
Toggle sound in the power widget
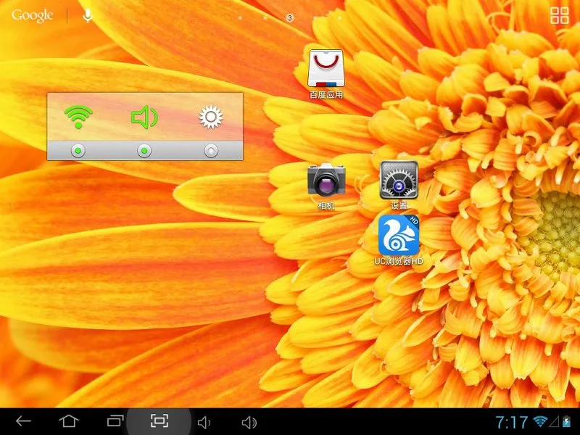pyautogui.click(x=144, y=117)
